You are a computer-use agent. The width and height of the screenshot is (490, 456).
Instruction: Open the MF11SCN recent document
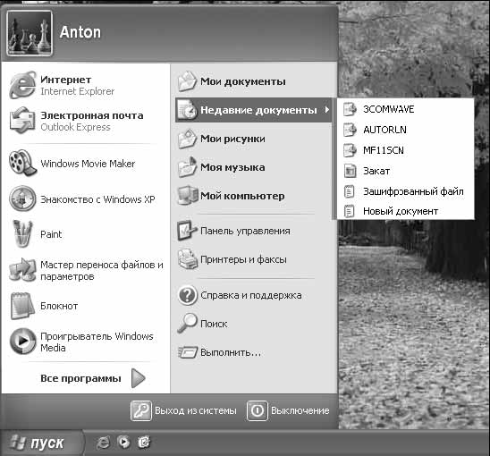pyautogui.click(x=406, y=150)
